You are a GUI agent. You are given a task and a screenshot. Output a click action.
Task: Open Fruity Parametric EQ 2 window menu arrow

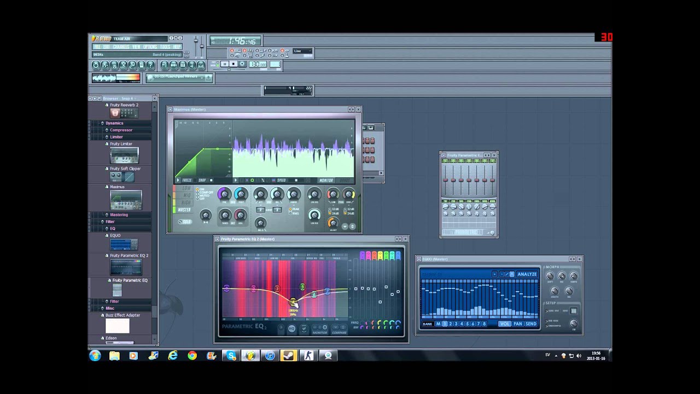click(x=217, y=239)
